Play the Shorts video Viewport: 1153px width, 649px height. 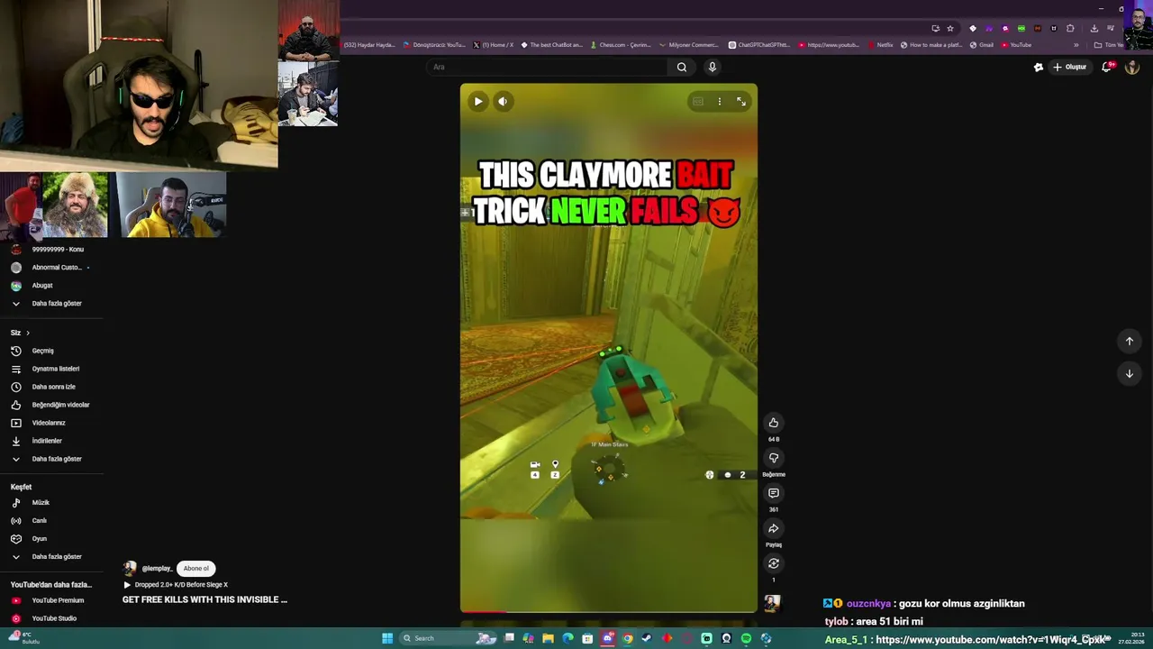478,102
